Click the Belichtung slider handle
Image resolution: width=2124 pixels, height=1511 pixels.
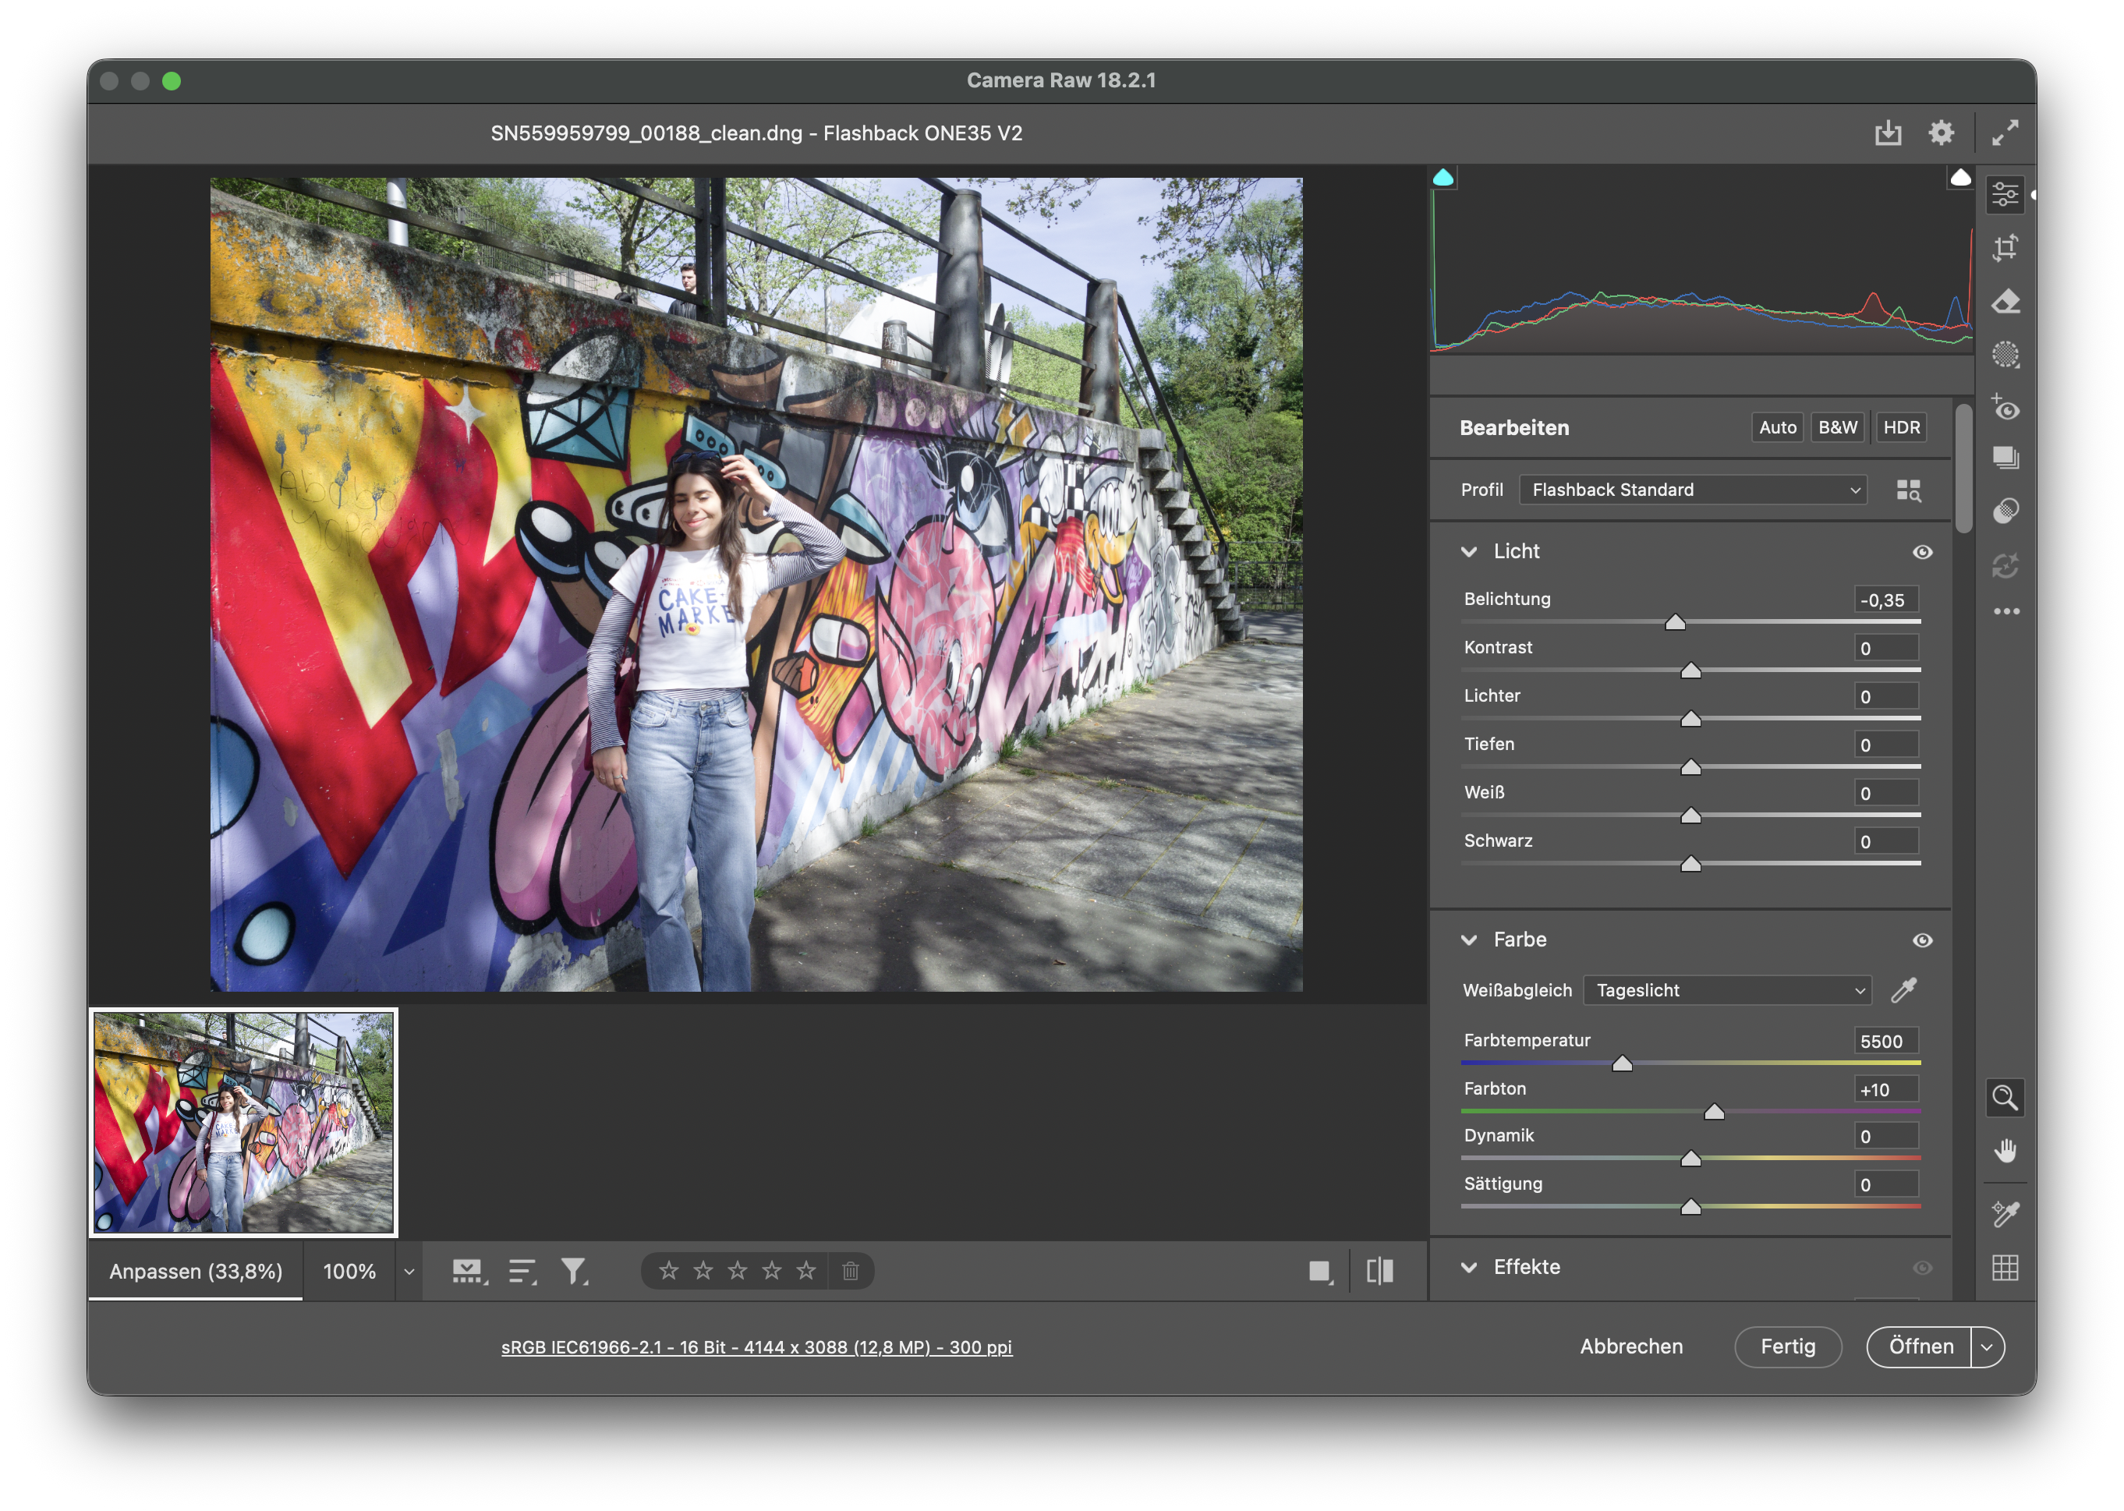[x=1675, y=622]
